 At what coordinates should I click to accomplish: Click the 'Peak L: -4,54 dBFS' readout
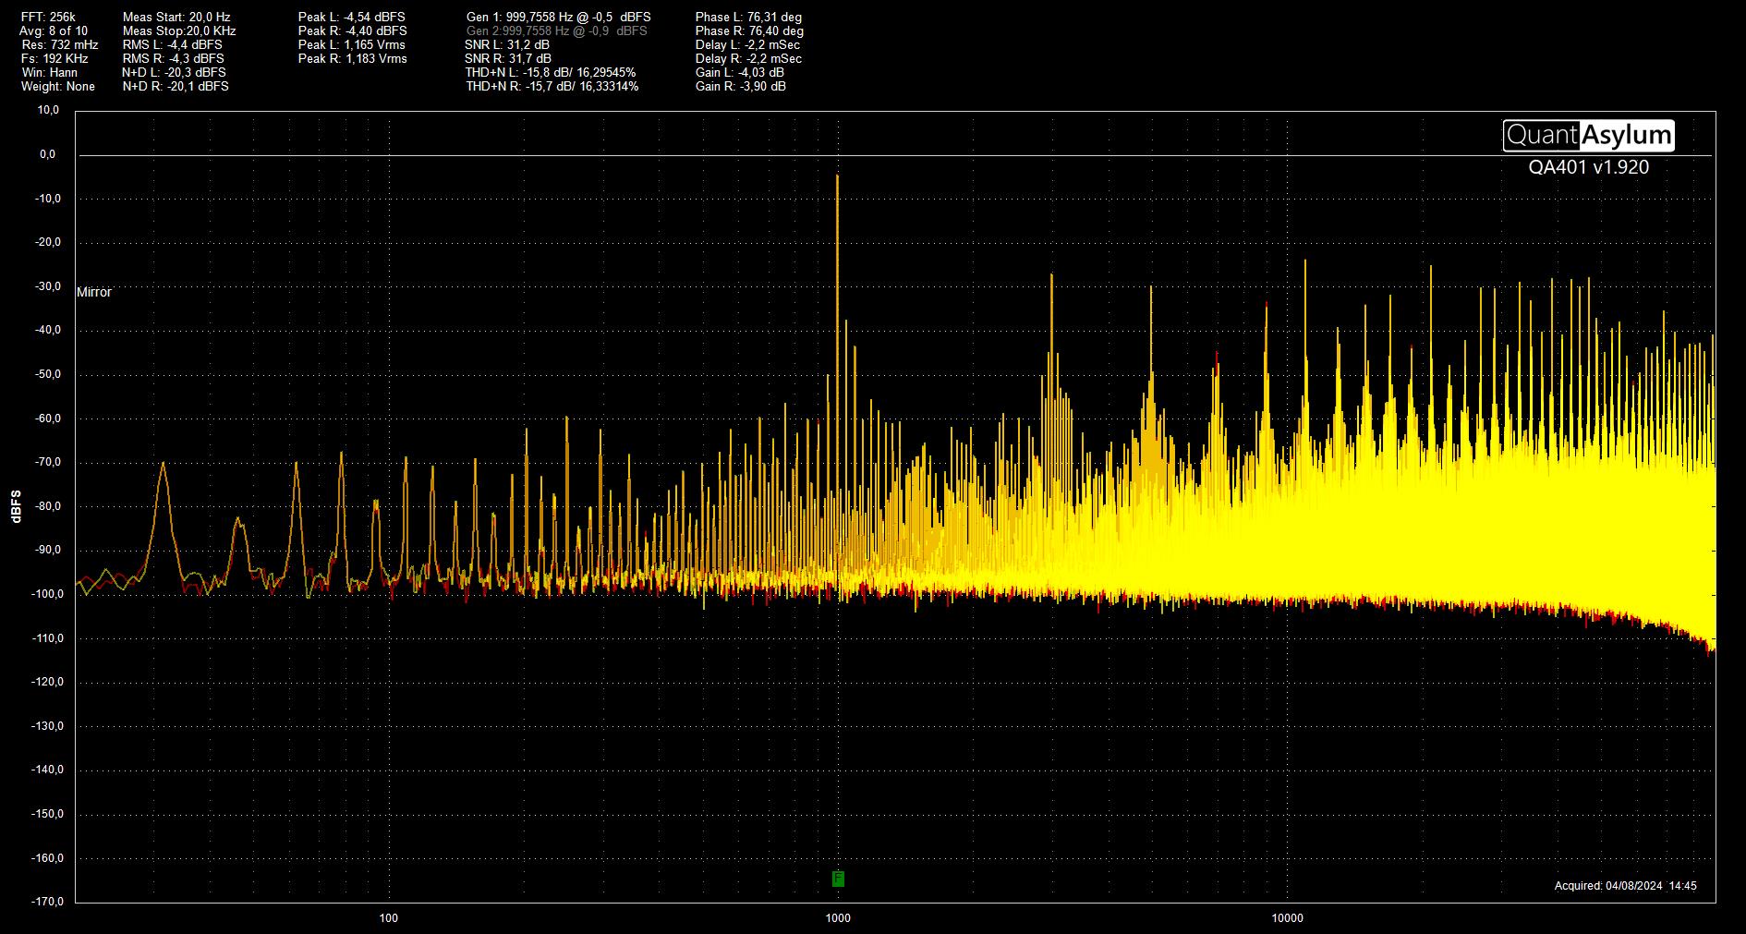tap(352, 17)
